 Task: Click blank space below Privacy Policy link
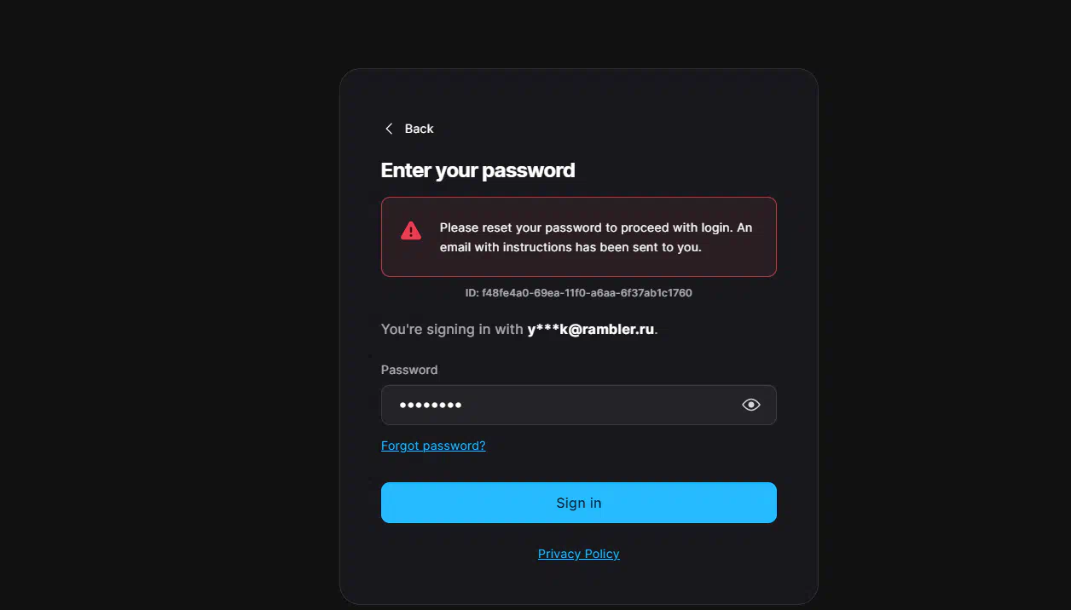point(578,584)
